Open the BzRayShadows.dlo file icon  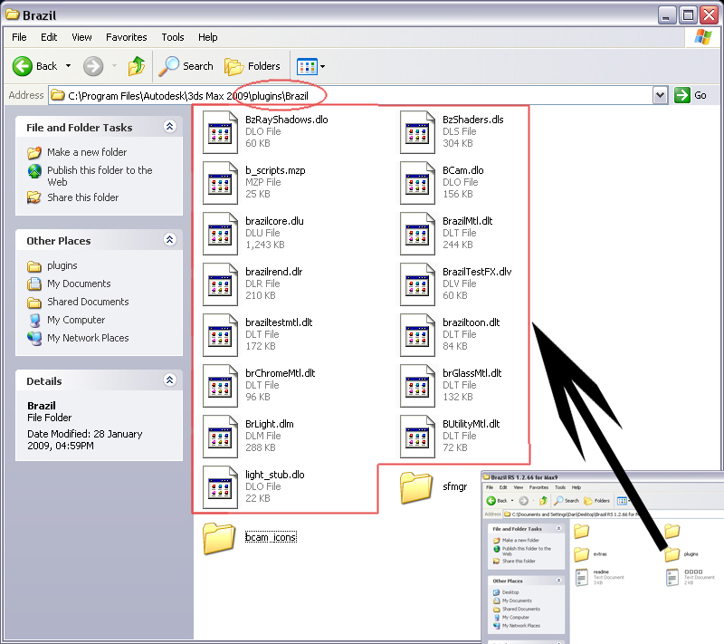coord(220,132)
